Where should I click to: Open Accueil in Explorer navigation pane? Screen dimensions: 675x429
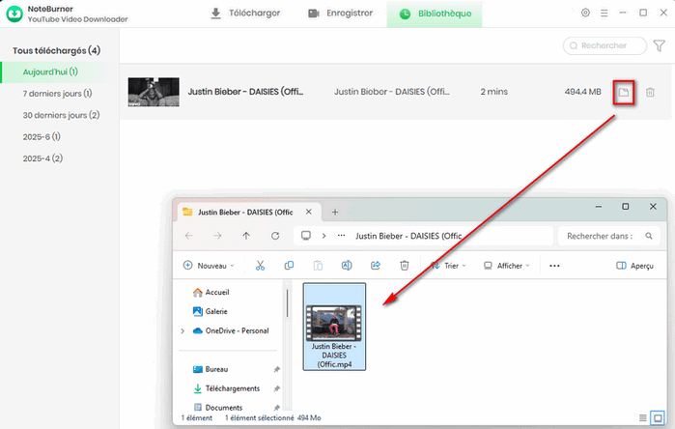pos(211,293)
